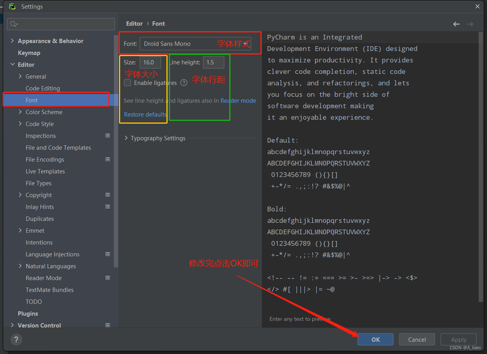Open Live Templates settings page

tap(45, 171)
